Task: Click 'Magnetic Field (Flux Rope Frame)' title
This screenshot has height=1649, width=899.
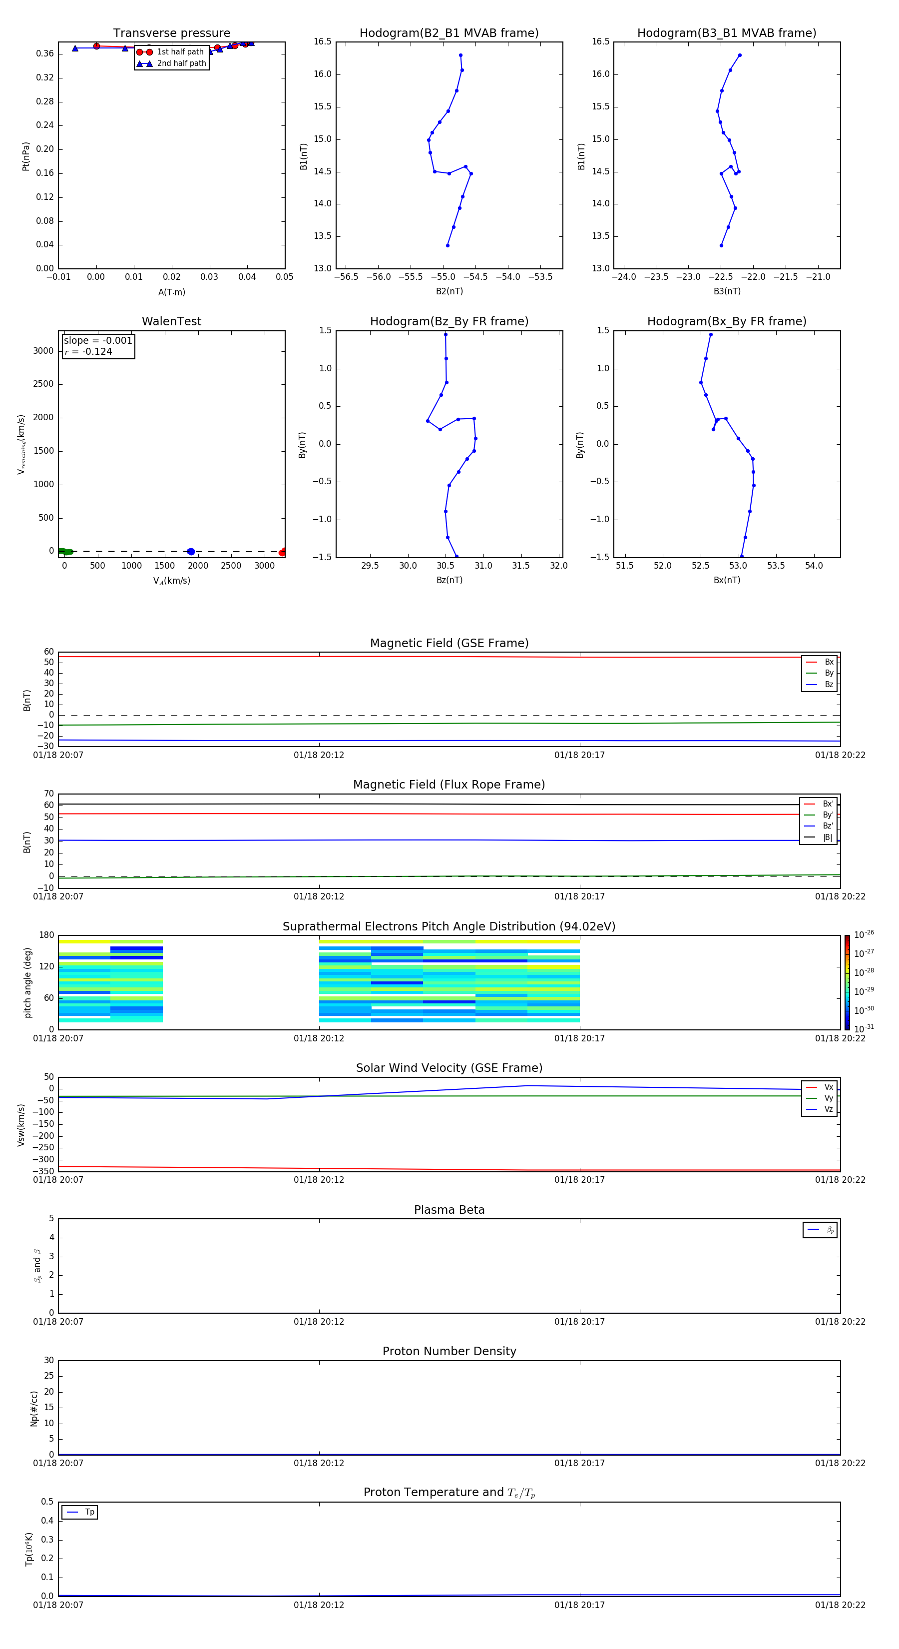Action: coord(449,785)
